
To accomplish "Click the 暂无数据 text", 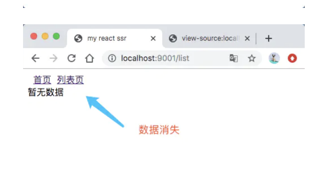I will tap(46, 92).
